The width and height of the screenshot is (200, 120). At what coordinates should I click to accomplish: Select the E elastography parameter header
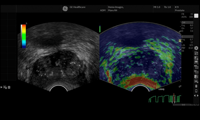[x=187, y=37]
